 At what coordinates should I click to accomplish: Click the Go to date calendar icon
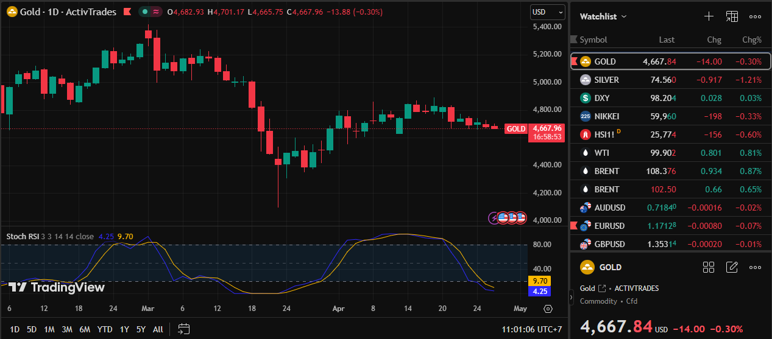pos(184,329)
